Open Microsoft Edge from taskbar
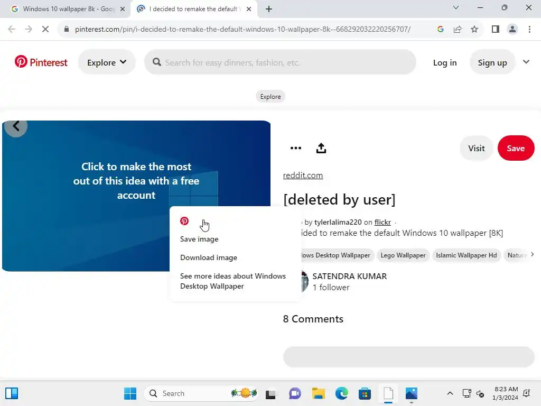541x406 pixels. point(342,393)
